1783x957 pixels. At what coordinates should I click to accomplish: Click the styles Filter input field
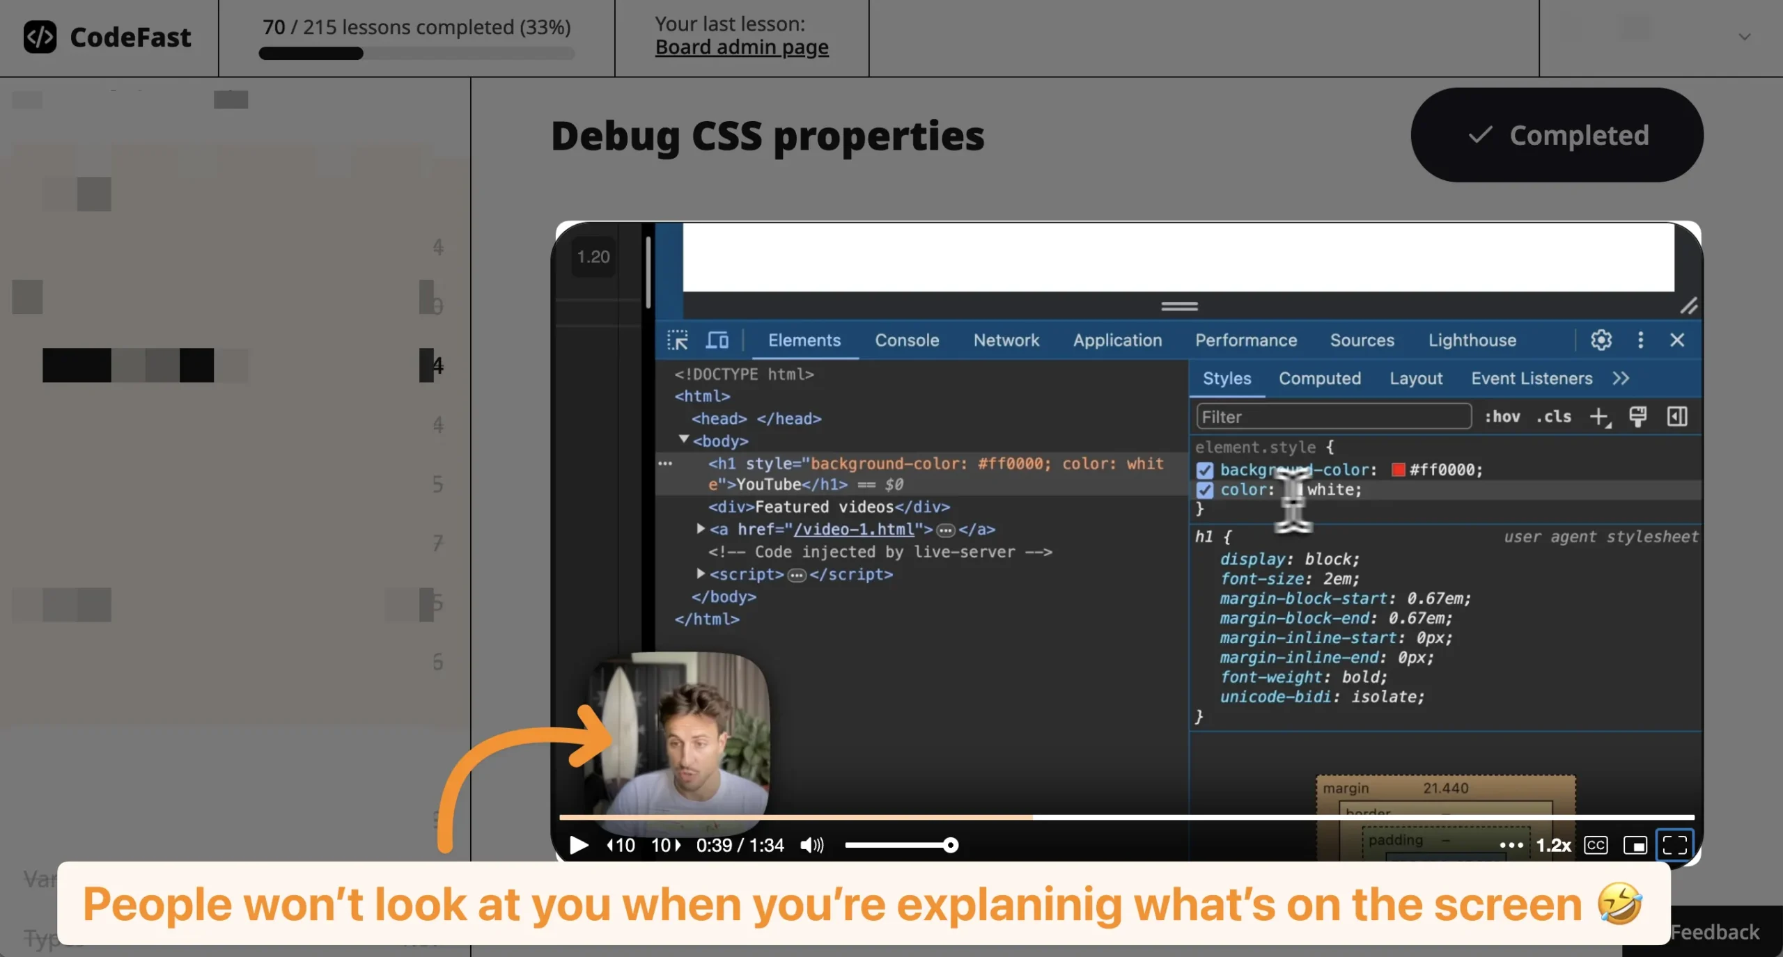click(x=1334, y=416)
